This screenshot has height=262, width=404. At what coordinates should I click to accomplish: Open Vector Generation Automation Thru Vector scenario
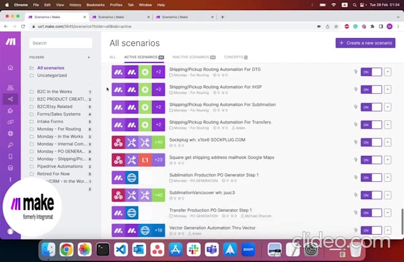[212, 228]
